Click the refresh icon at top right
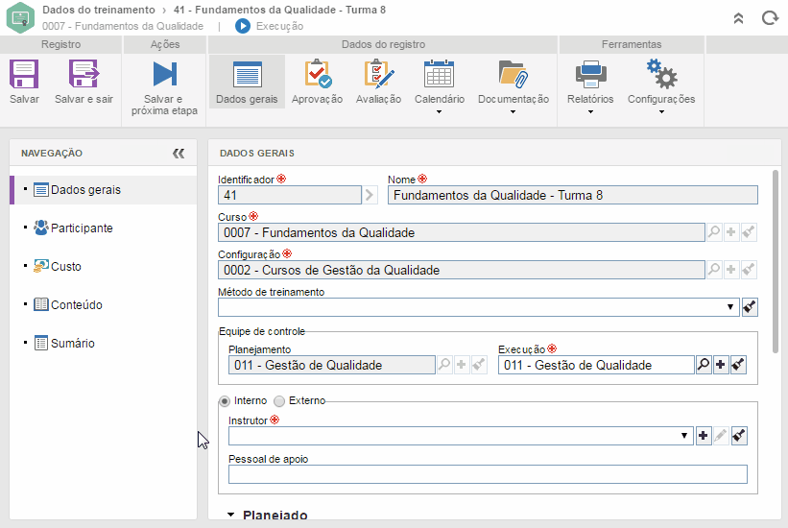Screen dimensions: 788x528 769,17
